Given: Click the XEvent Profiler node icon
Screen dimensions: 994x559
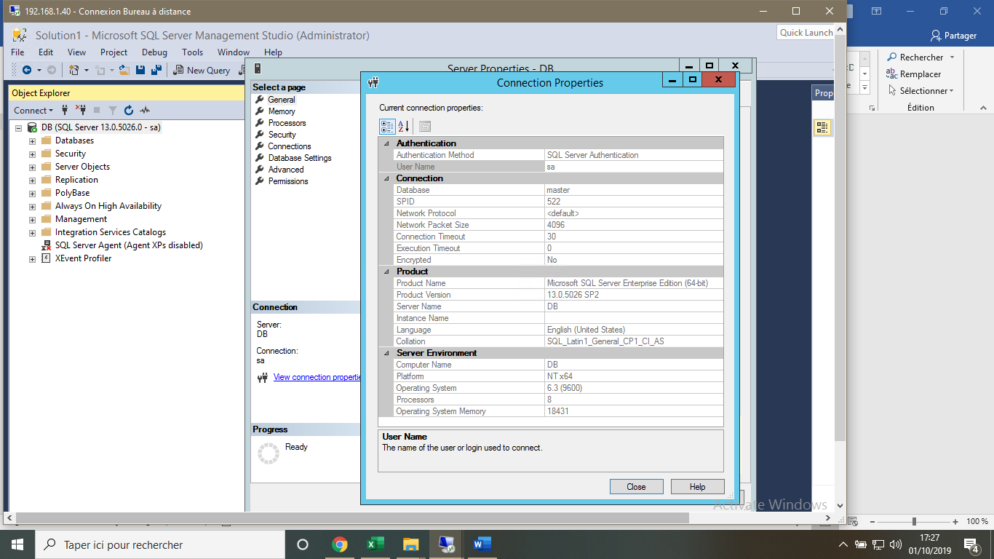Looking at the screenshot, I should pyautogui.click(x=46, y=258).
